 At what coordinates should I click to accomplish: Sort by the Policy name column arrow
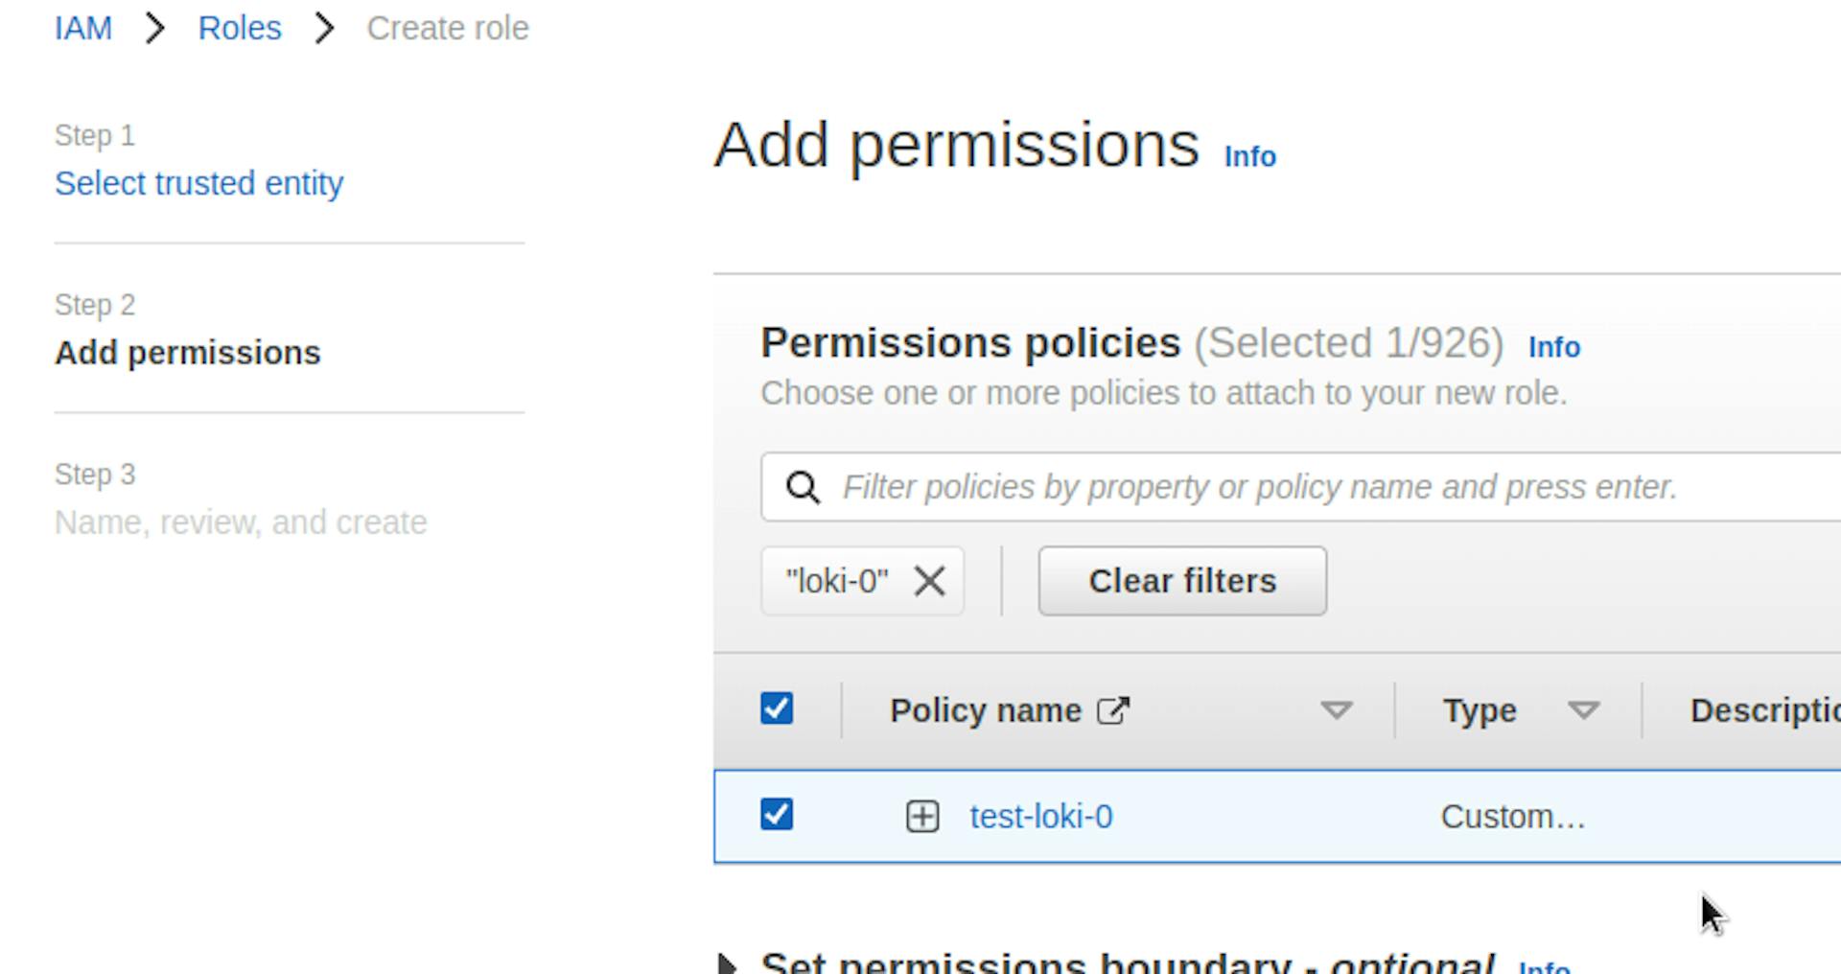tap(1336, 710)
